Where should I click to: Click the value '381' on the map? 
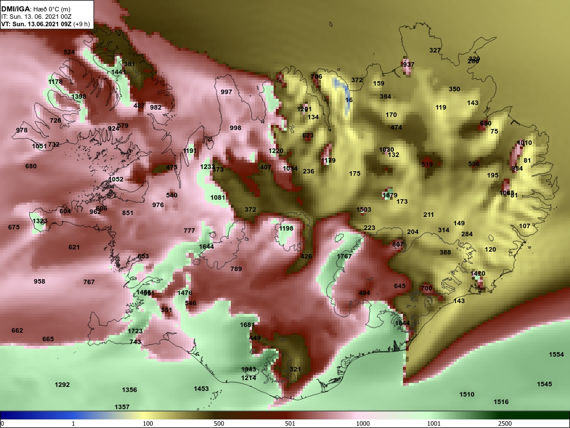[129, 64]
